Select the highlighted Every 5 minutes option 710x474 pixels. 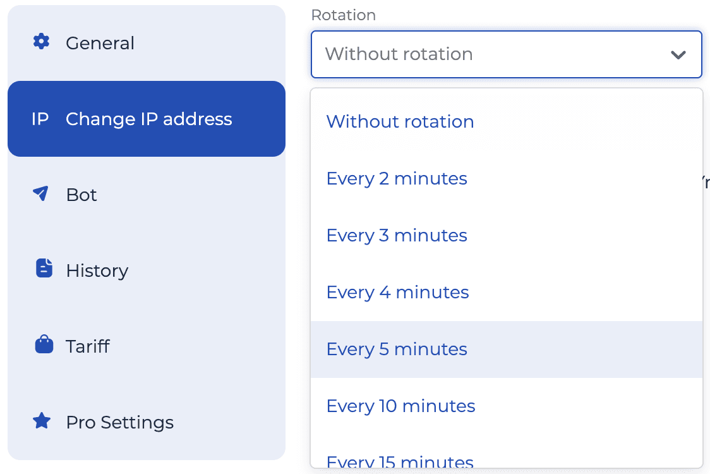[x=397, y=349]
